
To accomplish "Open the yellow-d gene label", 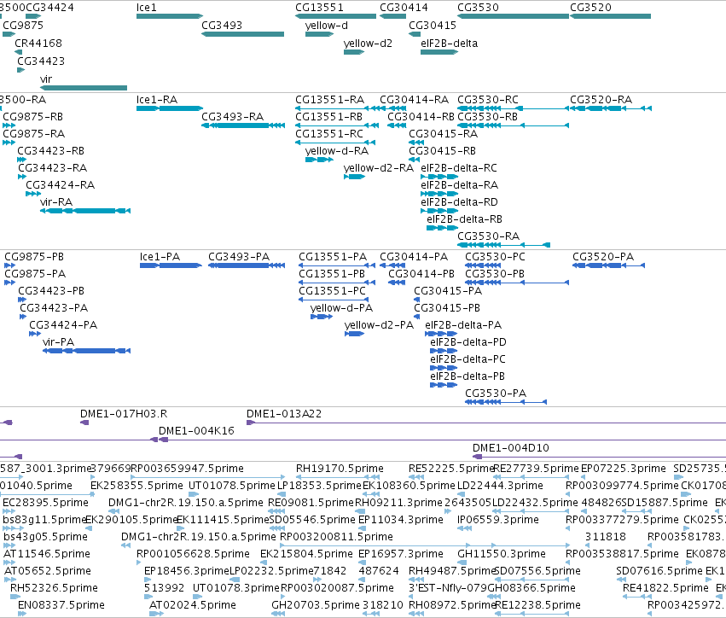I will coord(327,26).
